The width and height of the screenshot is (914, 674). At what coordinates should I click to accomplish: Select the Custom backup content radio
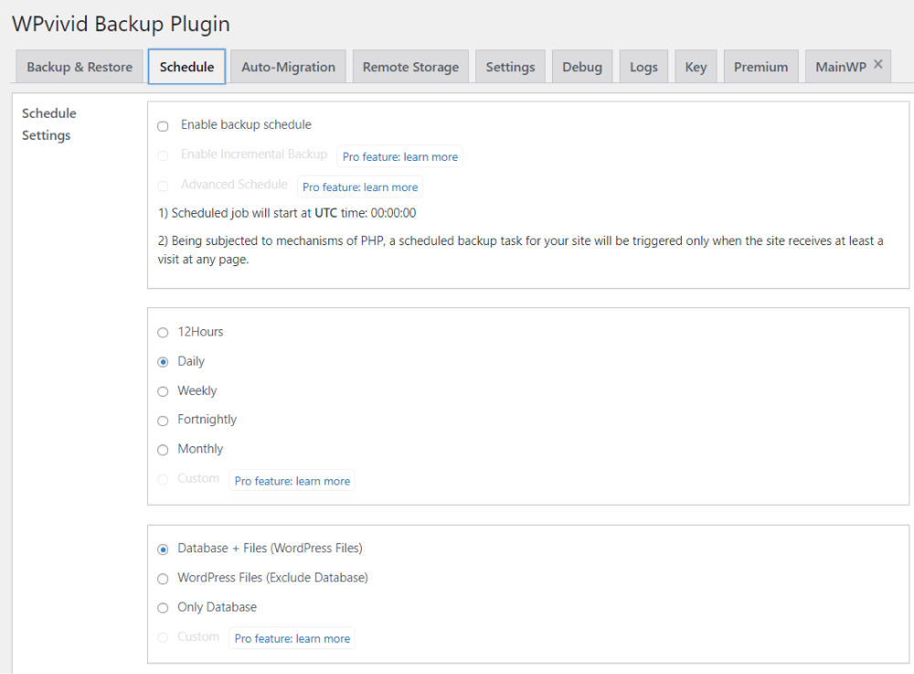point(164,637)
